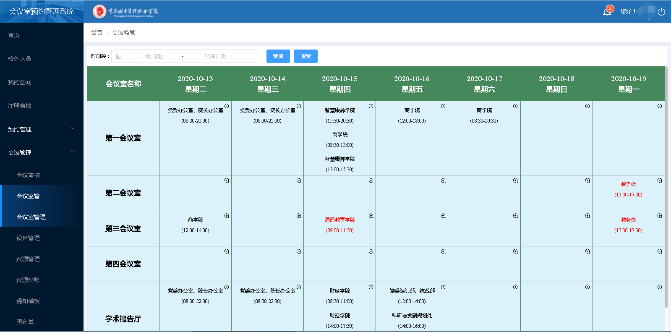Open the 会议审核 menu item
The height and width of the screenshot is (332, 671).
click(29, 175)
